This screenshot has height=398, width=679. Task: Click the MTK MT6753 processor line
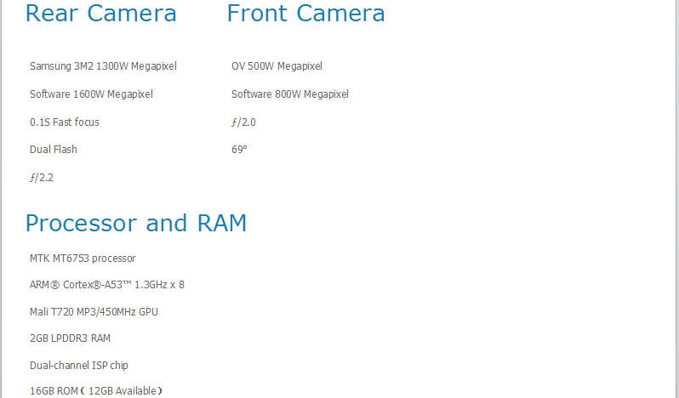tap(83, 259)
